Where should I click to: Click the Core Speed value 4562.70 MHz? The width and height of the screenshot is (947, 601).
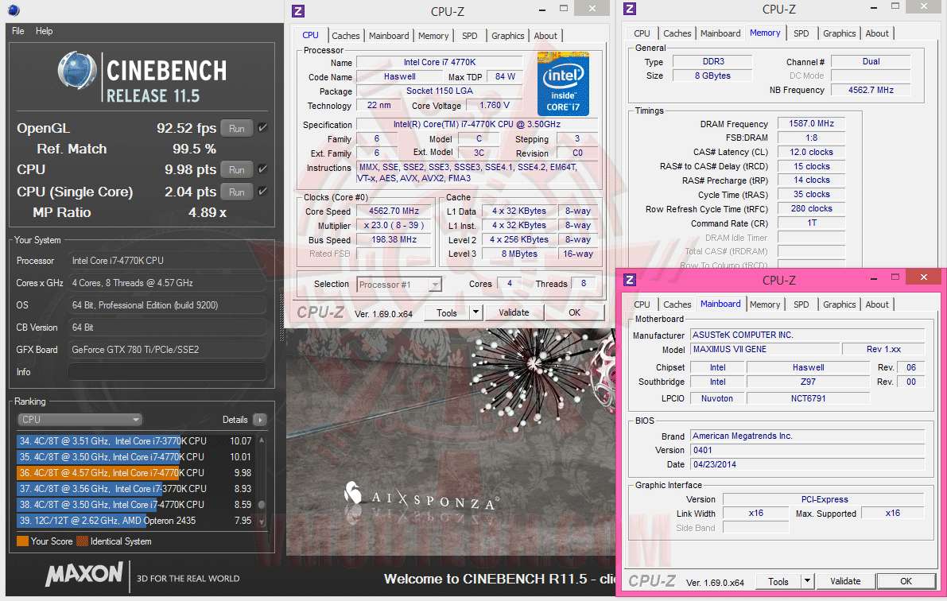tap(394, 211)
